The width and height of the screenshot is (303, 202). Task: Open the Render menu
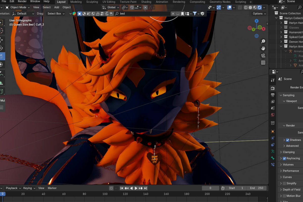22,2
